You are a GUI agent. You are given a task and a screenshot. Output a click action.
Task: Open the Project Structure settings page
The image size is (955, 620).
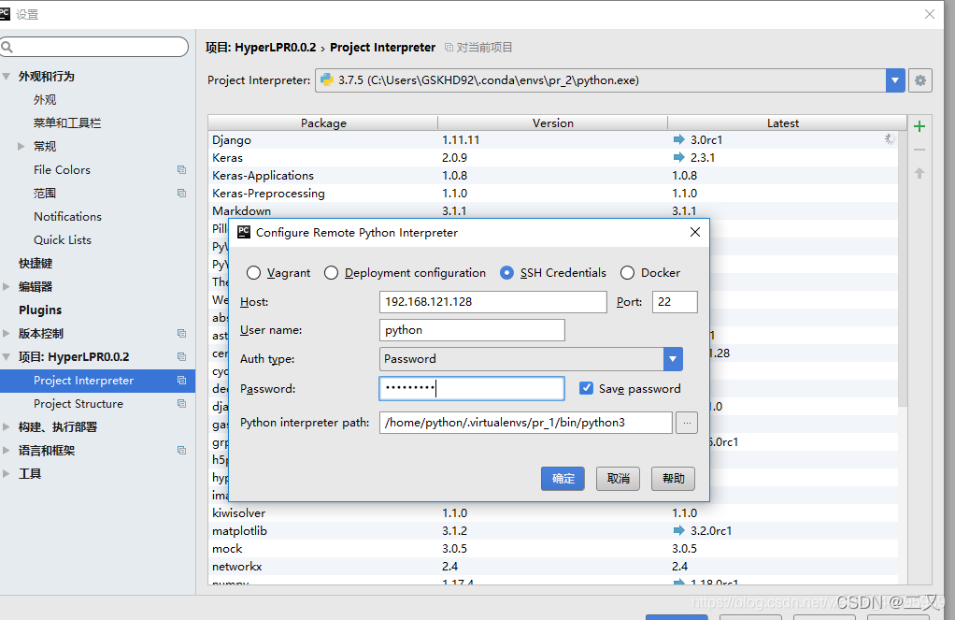(78, 404)
